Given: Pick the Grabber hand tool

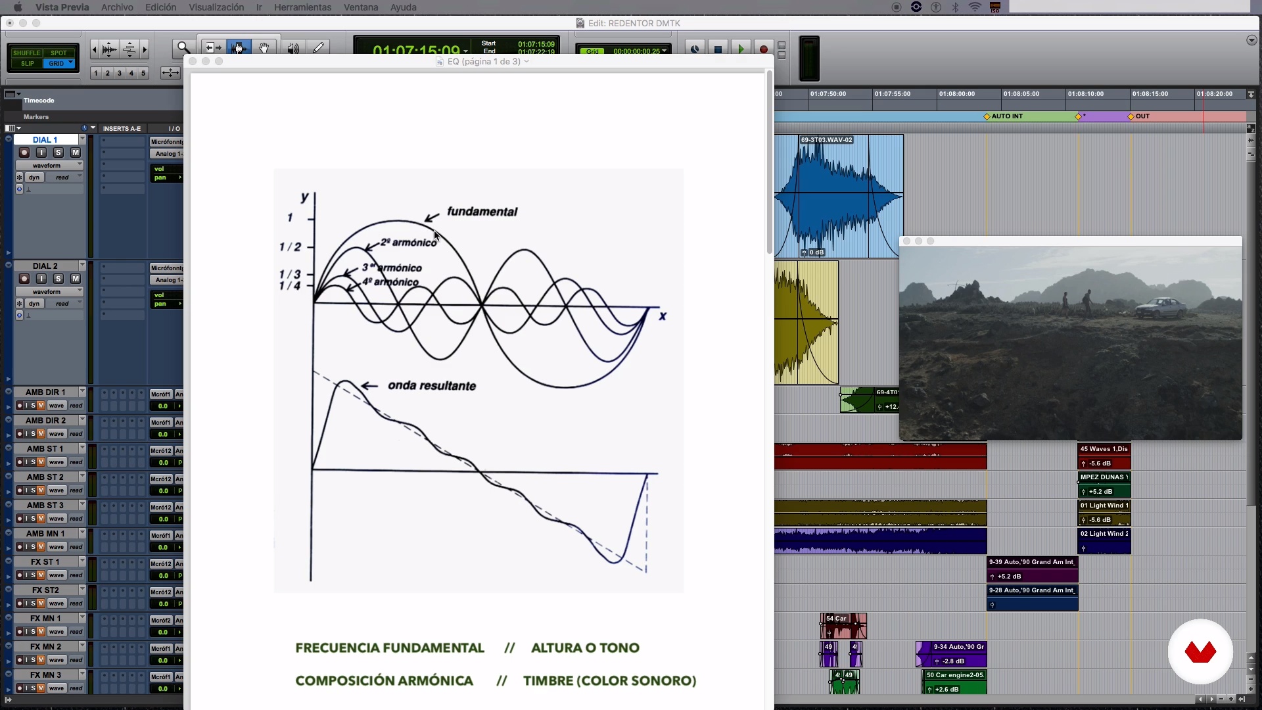Looking at the screenshot, I should point(264,47).
